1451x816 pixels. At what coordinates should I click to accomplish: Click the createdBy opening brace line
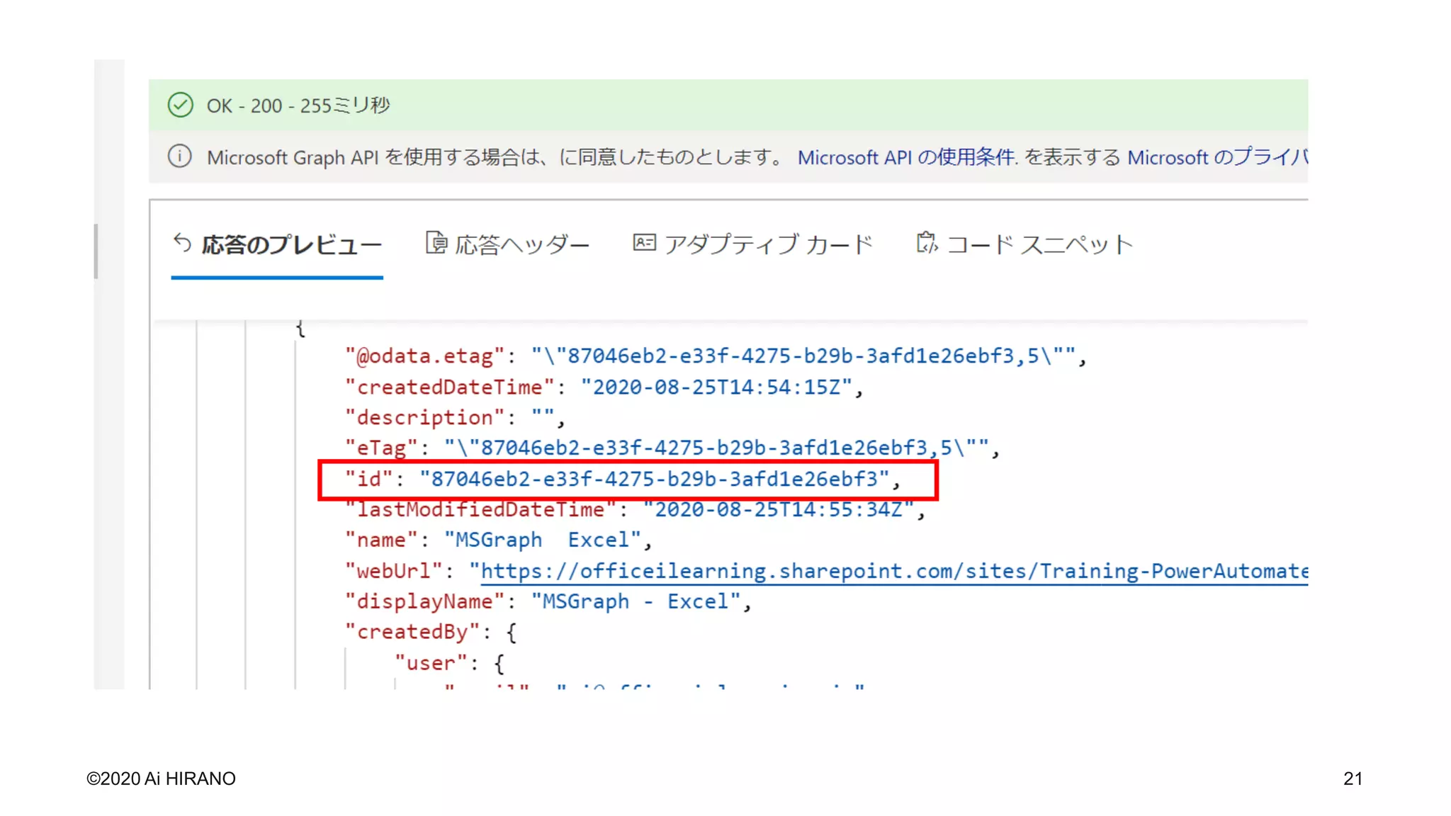click(430, 632)
